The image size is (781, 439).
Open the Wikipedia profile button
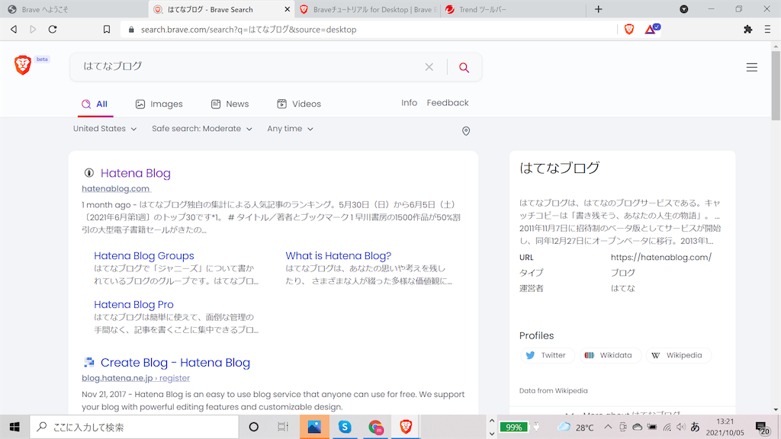tap(678, 355)
